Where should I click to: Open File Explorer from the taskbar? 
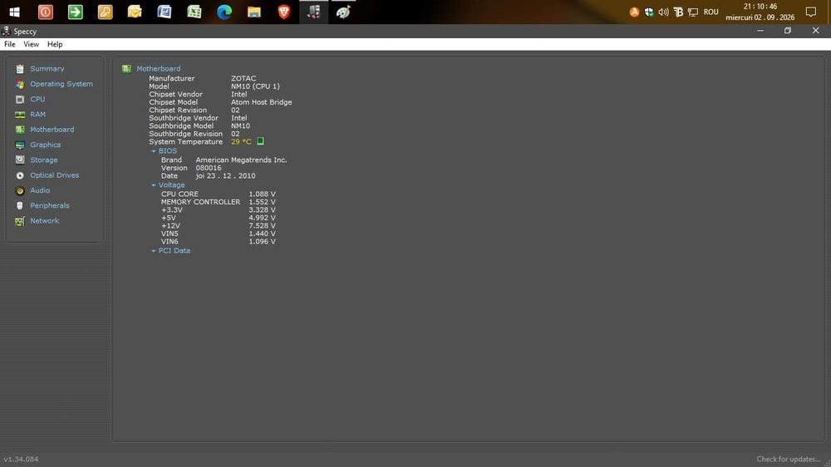(x=253, y=12)
